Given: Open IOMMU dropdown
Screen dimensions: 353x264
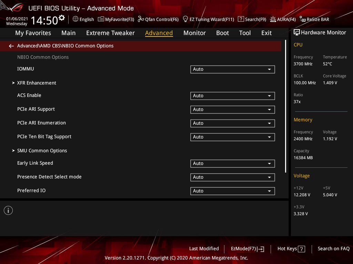Looking at the screenshot, I should click(x=233, y=69).
